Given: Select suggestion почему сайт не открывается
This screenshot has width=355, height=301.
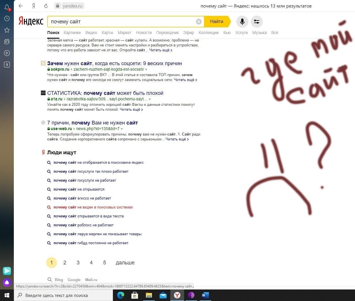Looking at the screenshot, I should [x=79, y=189].
